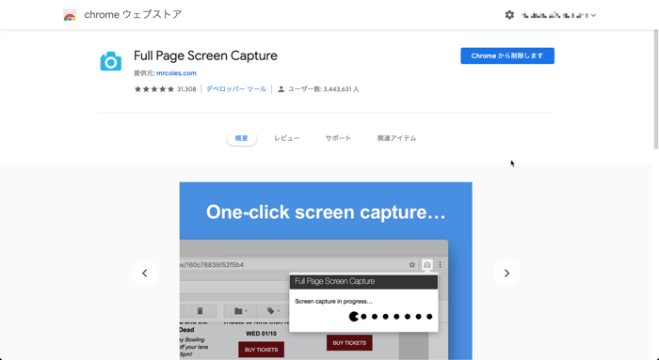
Task: Open the mrcoles.com provider link
Action: click(x=177, y=73)
